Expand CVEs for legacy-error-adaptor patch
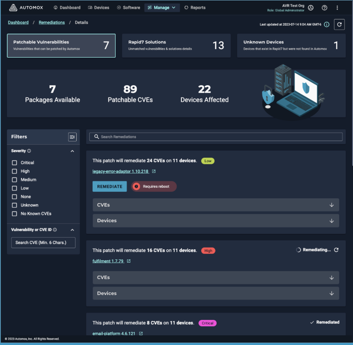Image resolution: width=353 pixels, height=345 pixels. click(x=216, y=205)
